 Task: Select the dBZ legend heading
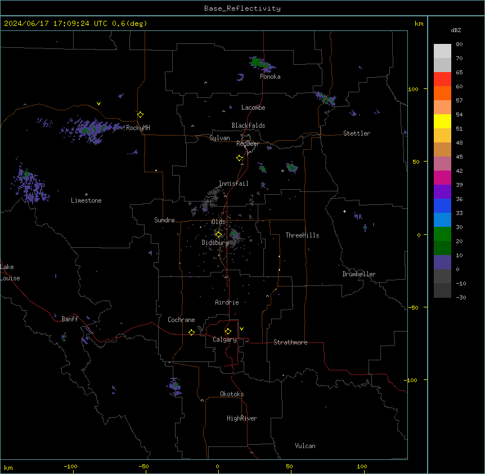[456, 30]
